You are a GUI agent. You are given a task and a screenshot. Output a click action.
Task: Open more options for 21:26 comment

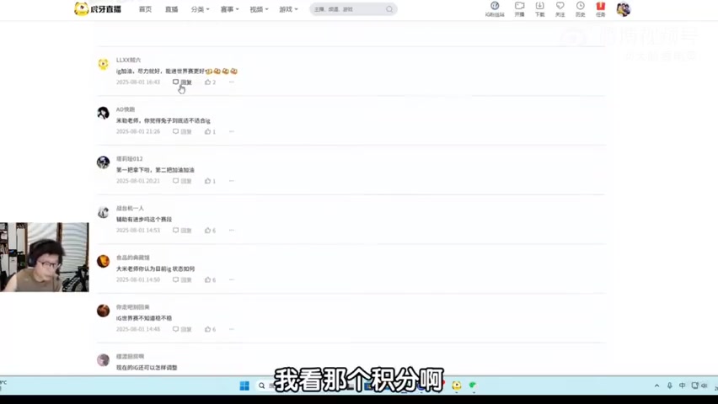click(x=231, y=131)
